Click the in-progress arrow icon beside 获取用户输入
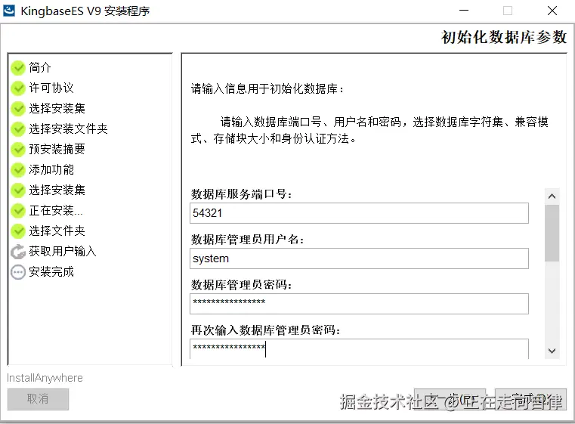Screen dimensions: 575x424 click(x=17, y=252)
